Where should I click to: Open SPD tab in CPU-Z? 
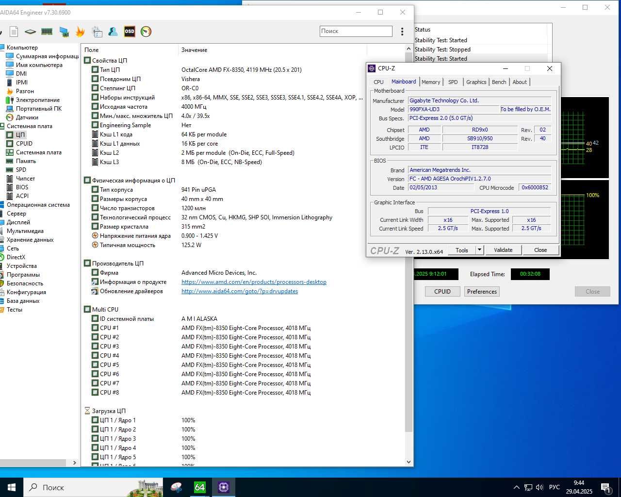tap(453, 82)
